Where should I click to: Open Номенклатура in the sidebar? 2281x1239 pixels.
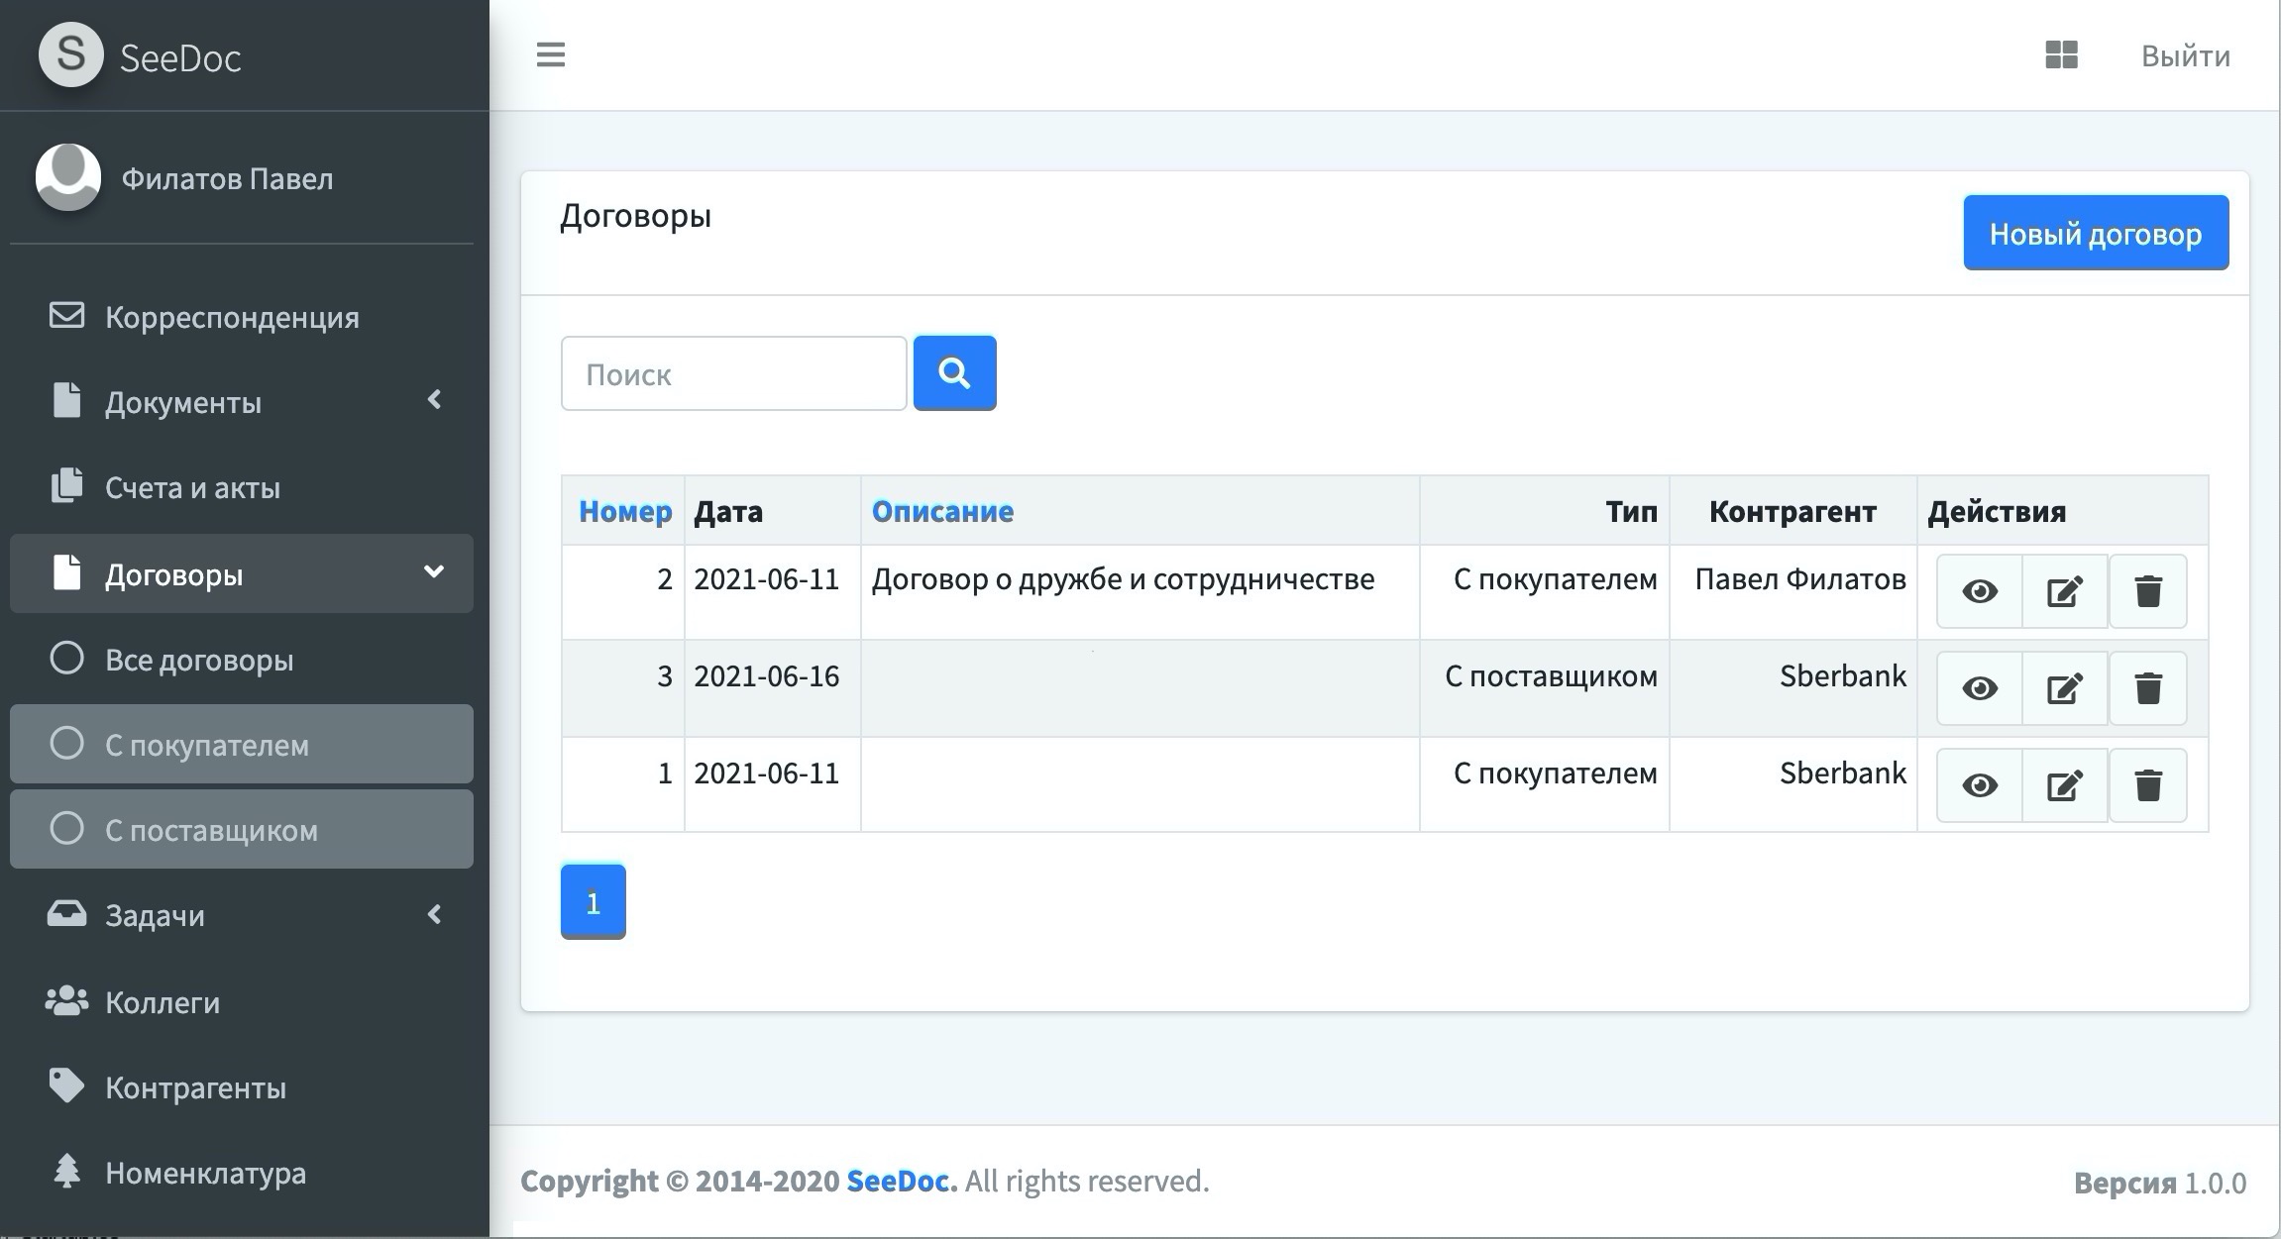(x=241, y=1172)
